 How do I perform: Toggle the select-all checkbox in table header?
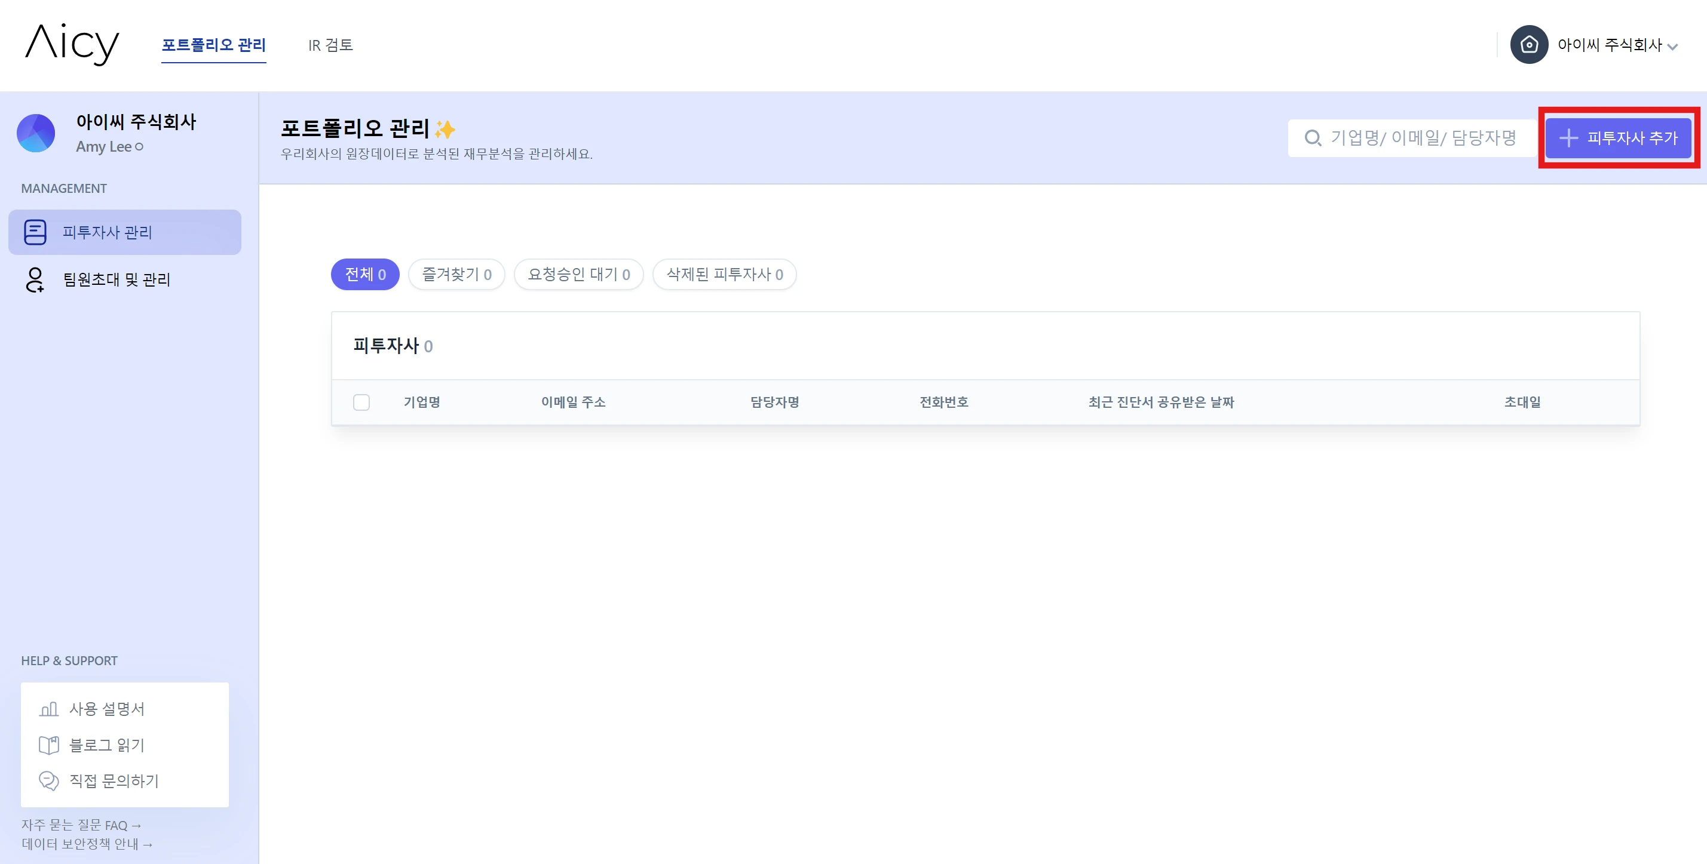click(361, 402)
